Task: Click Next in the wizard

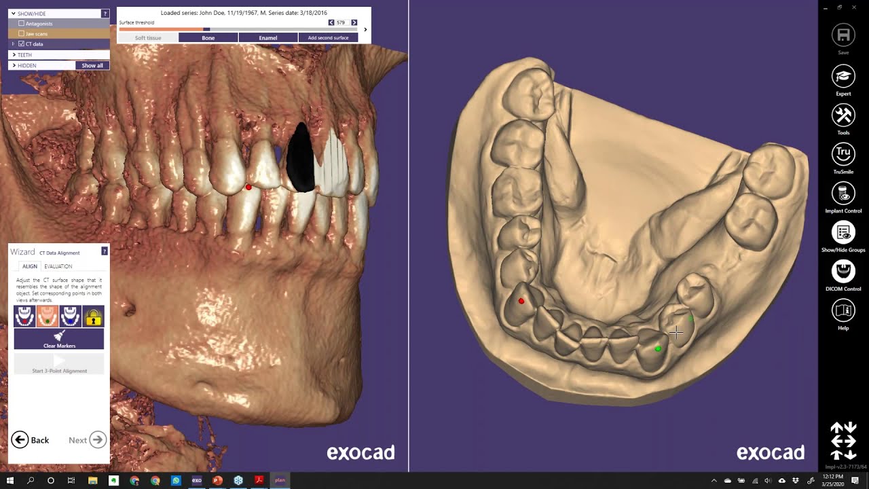Action: 87,440
